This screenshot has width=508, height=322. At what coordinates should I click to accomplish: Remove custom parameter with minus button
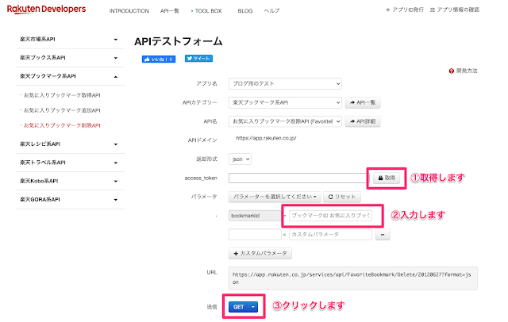[x=383, y=235]
